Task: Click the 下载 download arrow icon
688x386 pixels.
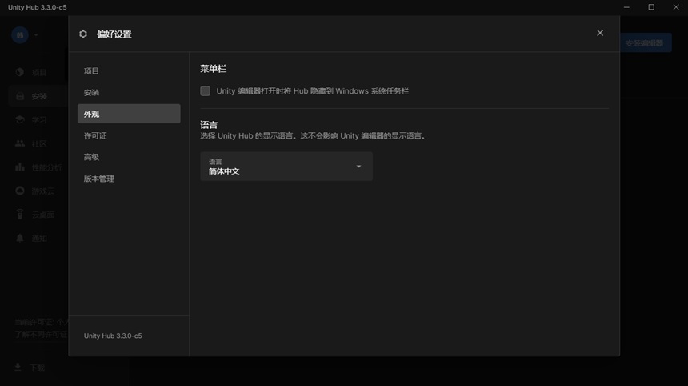Action: tap(18, 367)
